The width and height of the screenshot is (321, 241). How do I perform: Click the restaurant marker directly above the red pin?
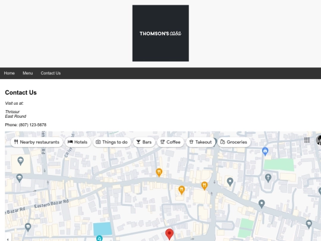181,190
